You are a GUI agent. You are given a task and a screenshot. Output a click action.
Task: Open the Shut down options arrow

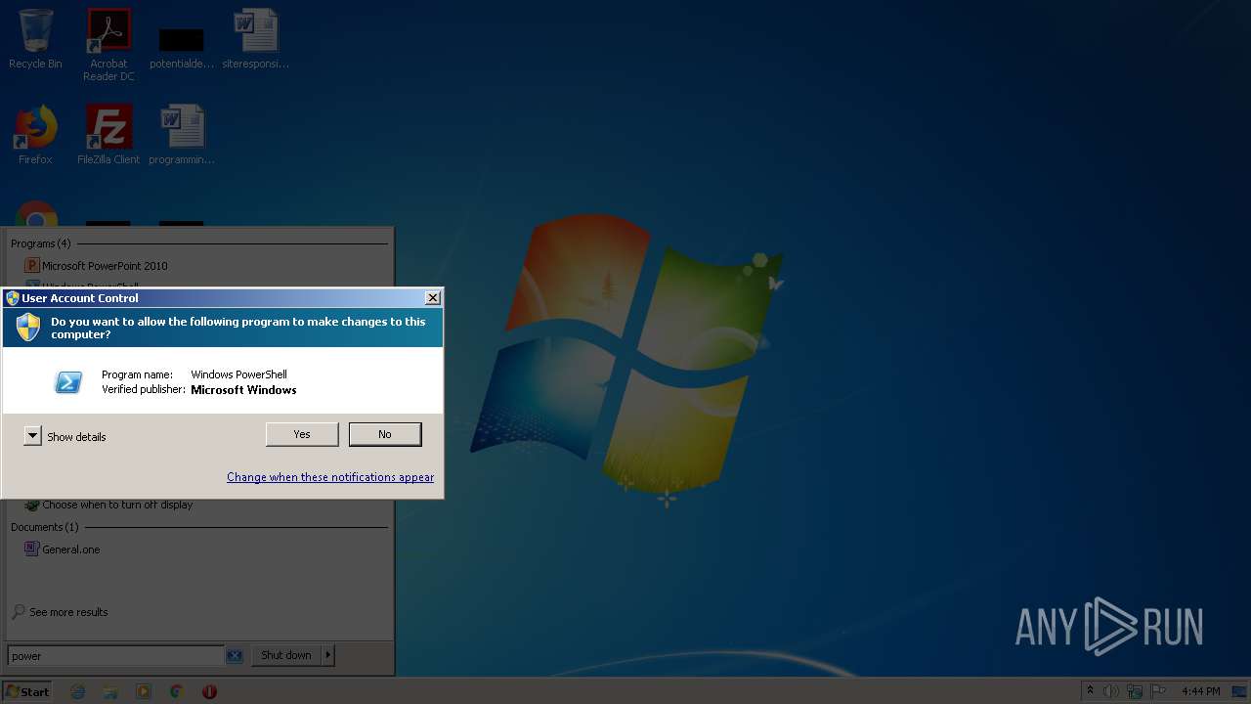[x=328, y=655]
